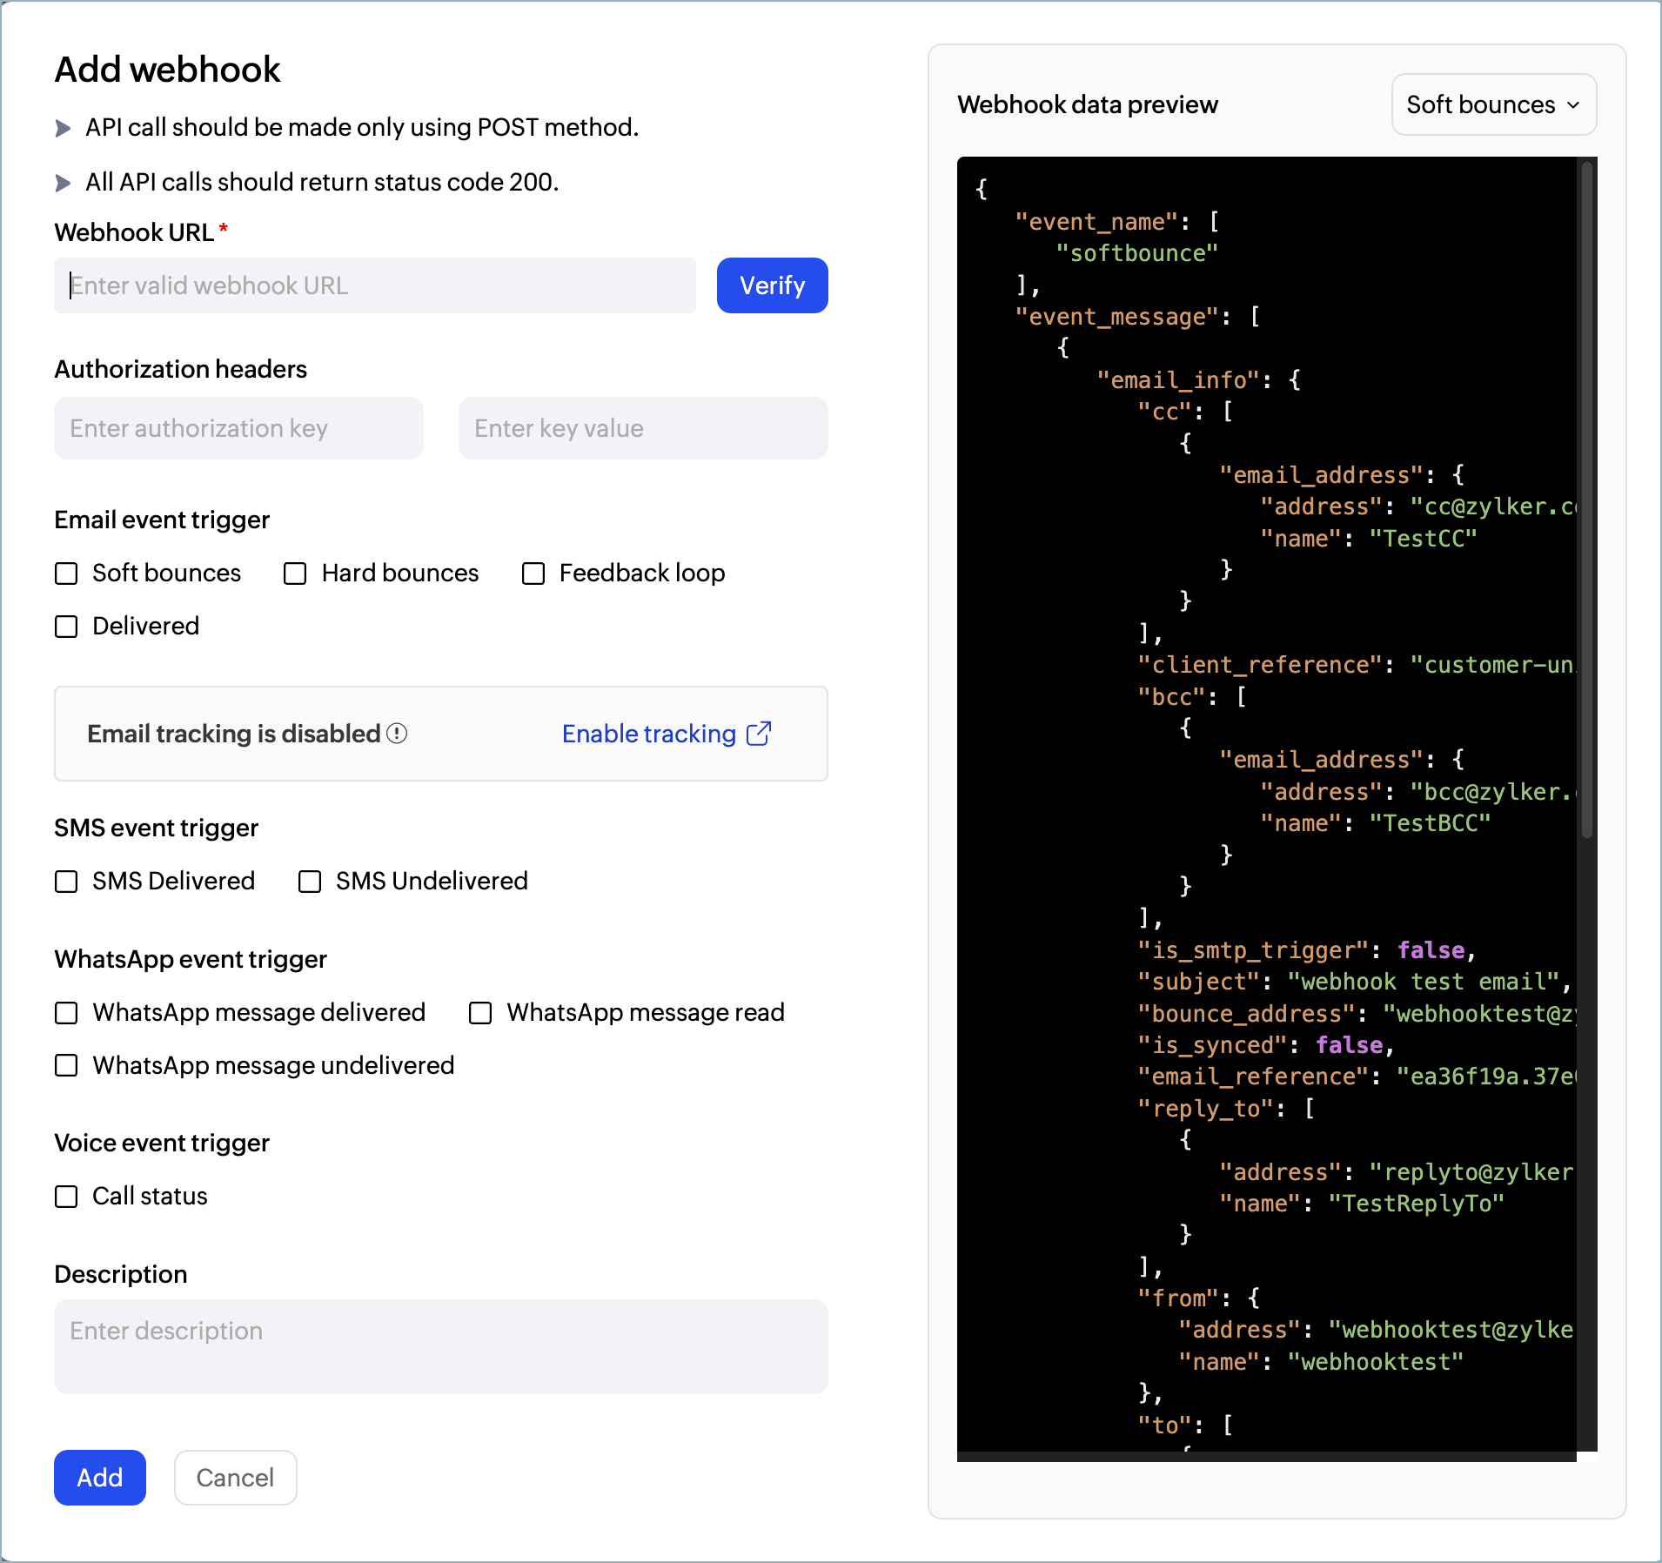Viewport: 1662px width, 1563px height.
Task: Tick WhatsApp message read checkbox
Action: 480,1013
